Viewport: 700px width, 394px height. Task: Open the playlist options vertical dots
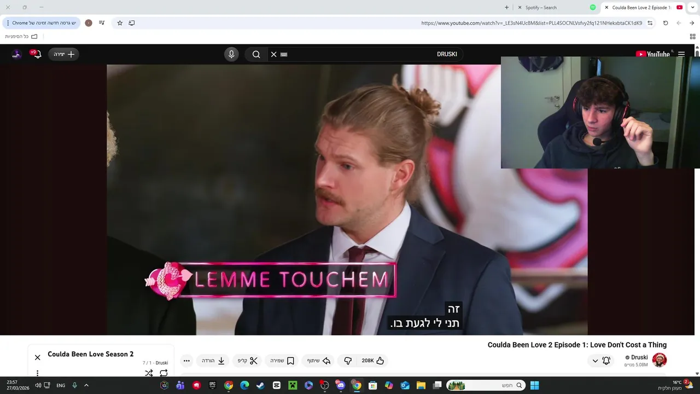coord(38,373)
